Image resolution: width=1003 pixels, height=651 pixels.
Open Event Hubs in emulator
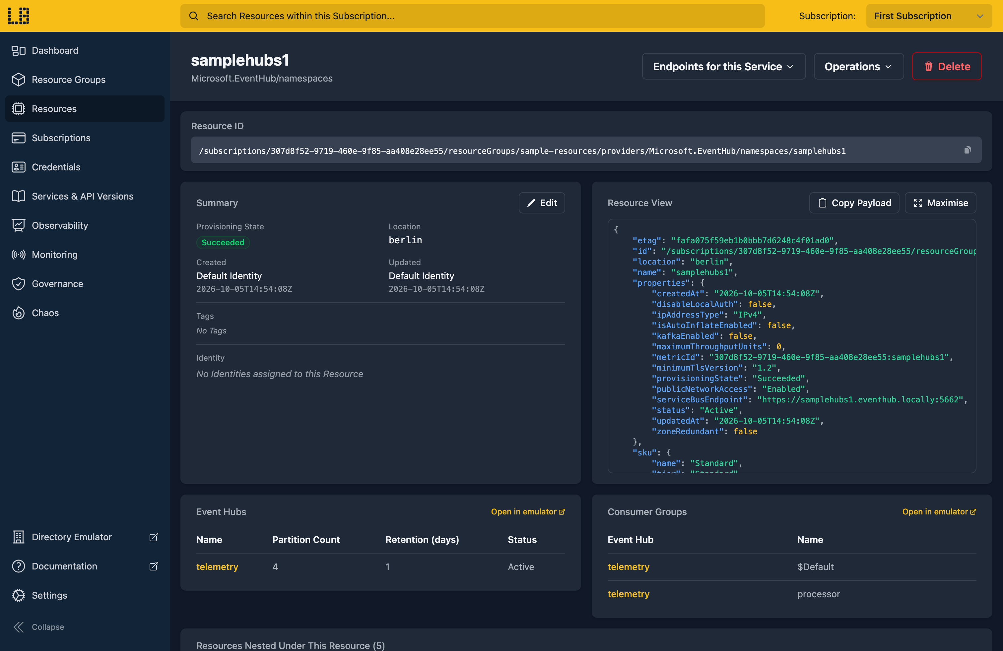[x=528, y=512]
